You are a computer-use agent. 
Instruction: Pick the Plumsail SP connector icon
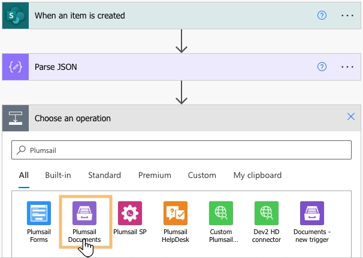coord(130,213)
